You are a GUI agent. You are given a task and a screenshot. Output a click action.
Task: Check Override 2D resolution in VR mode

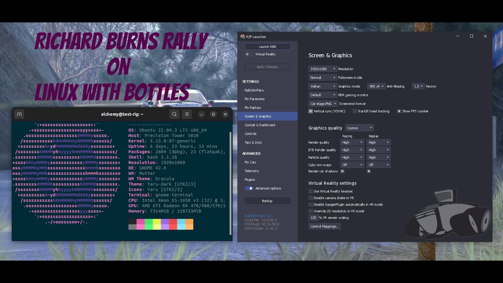(310, 211)
